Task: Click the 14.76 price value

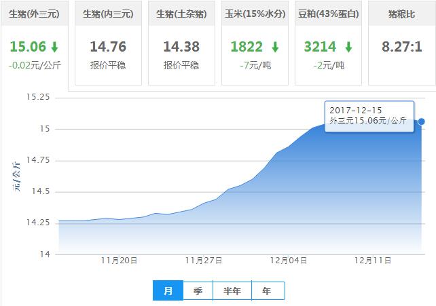Action: click(x=108, y=47)
